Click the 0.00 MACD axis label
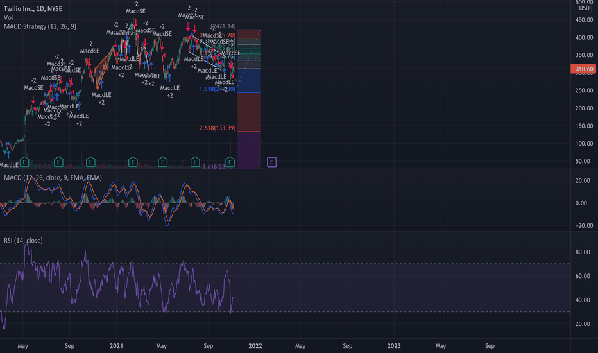This screenshot has width=598, height=353. pos(581,203)
